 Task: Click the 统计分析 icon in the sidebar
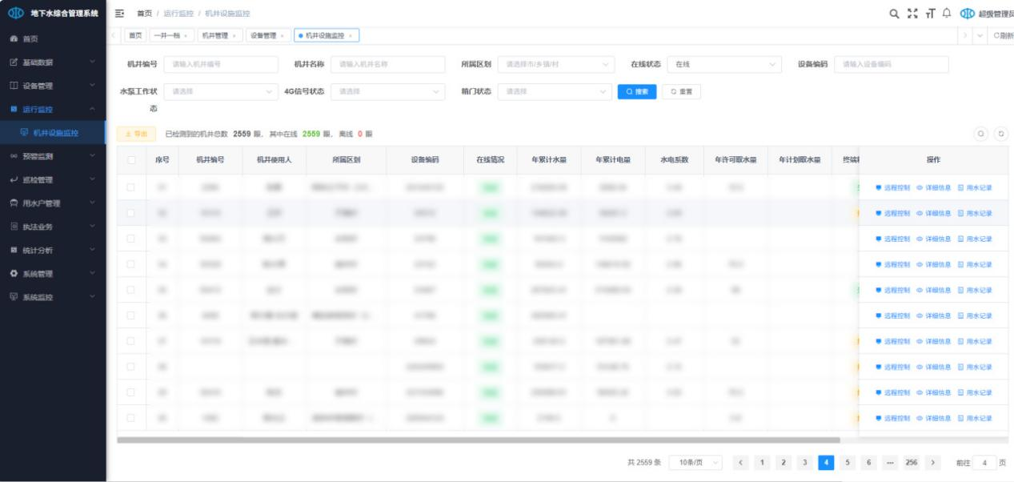pyautogui.click(x=14, y=250)
